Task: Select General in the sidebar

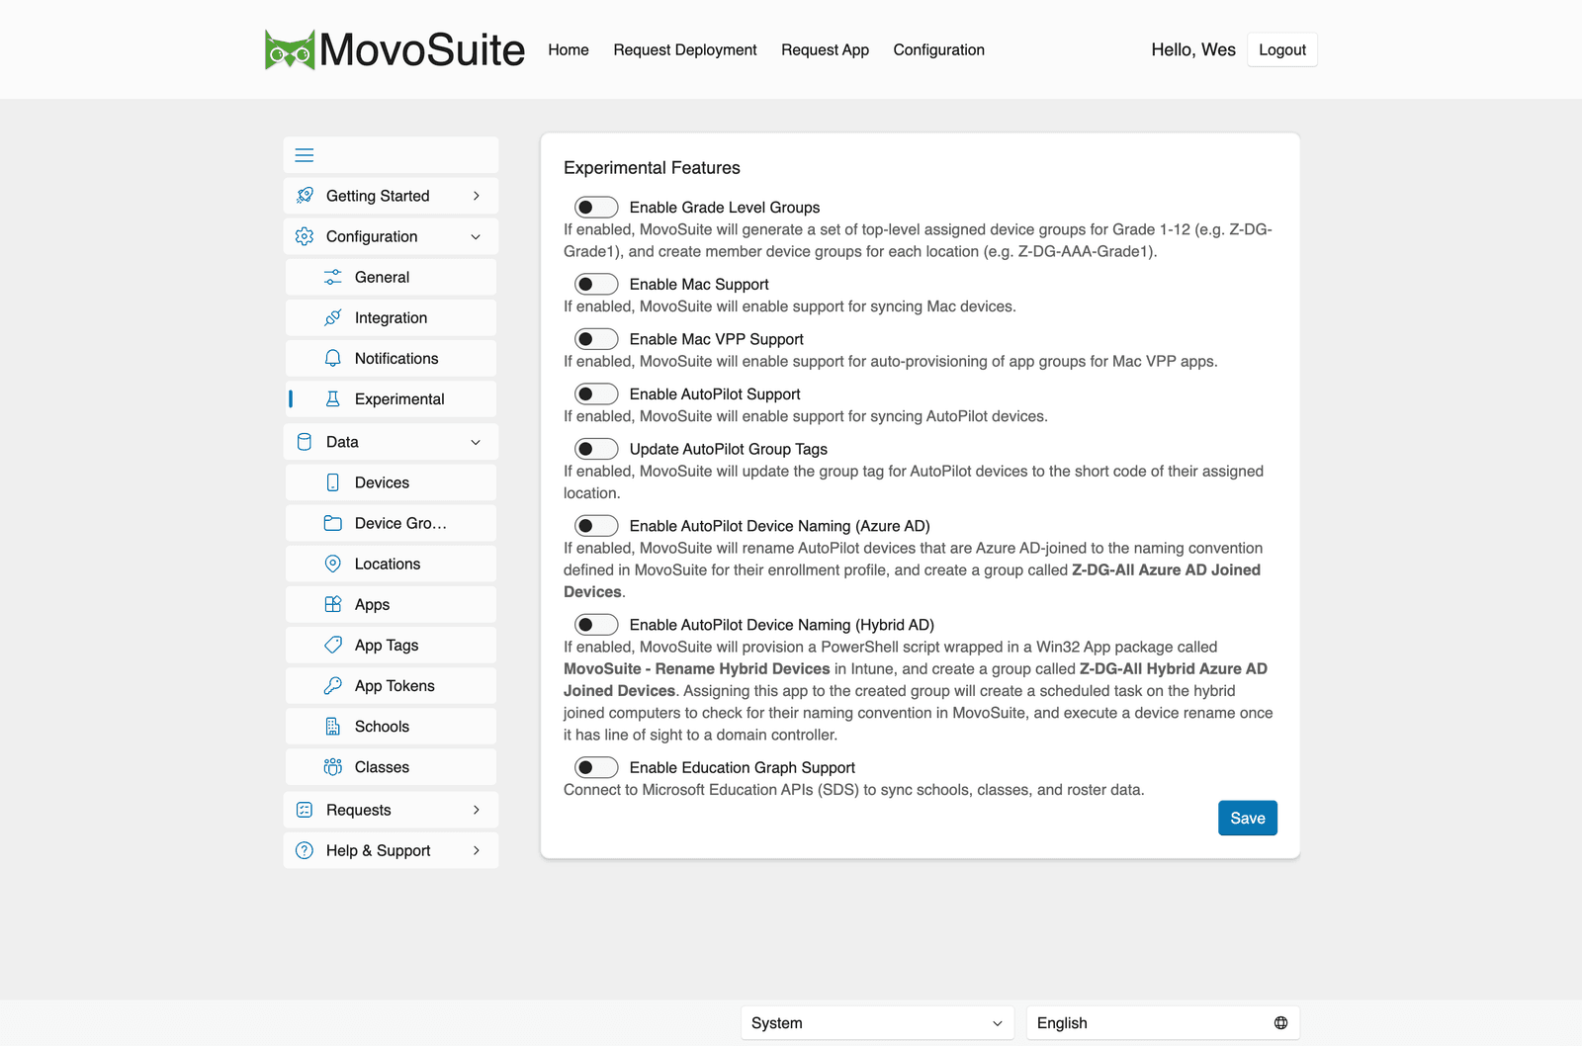Action: click(391, 277)
